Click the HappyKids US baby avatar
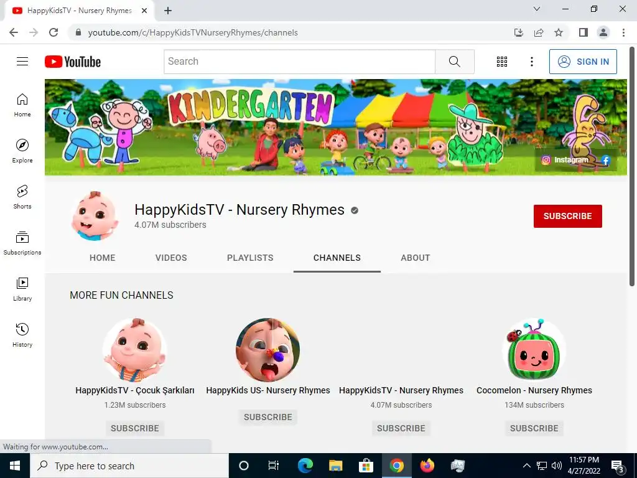This screenshot has width=637, height=478. point(268,350)
